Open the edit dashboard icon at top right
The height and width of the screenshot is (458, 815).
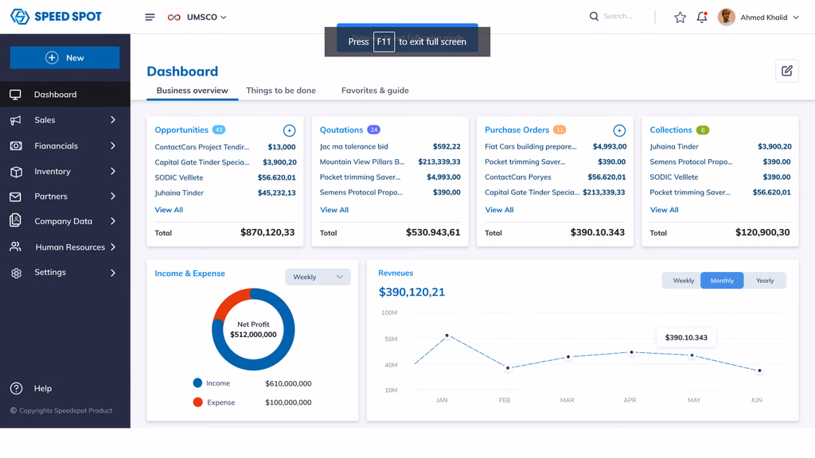coord(786,71)
